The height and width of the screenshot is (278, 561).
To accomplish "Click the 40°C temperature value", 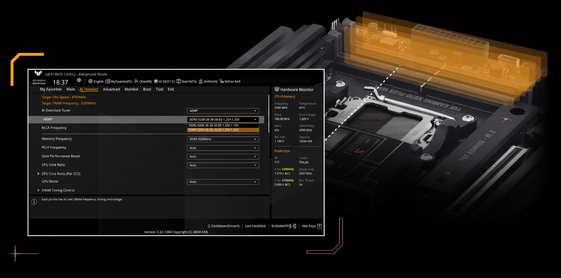I will coord(302,107).
